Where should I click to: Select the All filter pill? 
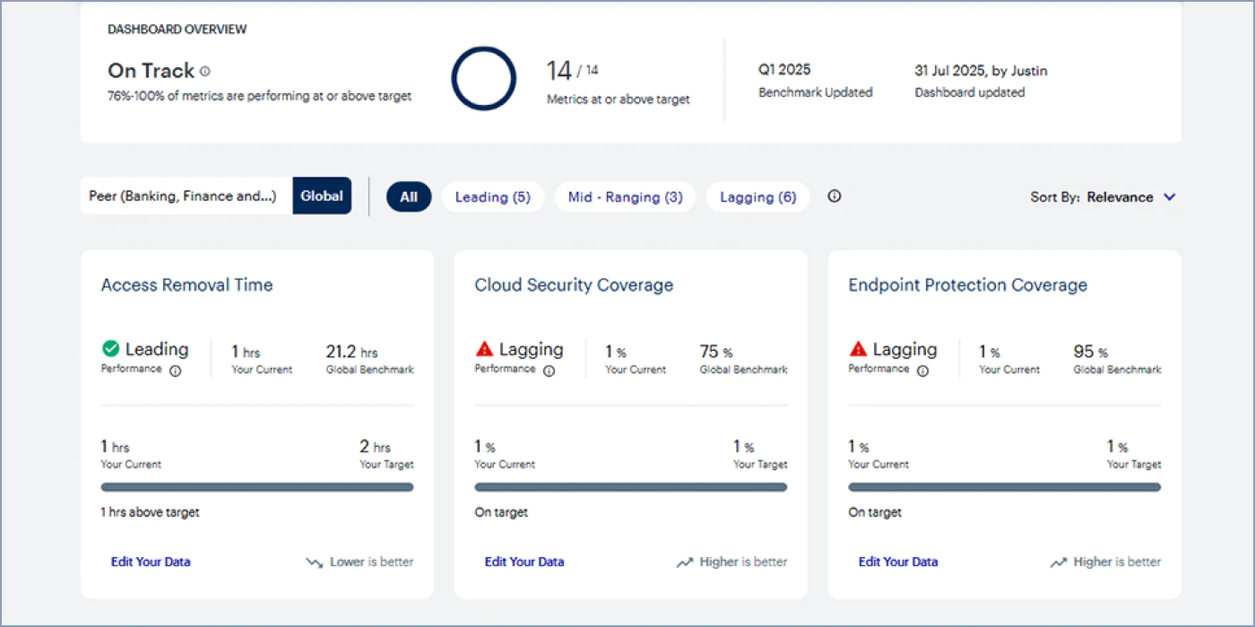[x=409, y=197]
